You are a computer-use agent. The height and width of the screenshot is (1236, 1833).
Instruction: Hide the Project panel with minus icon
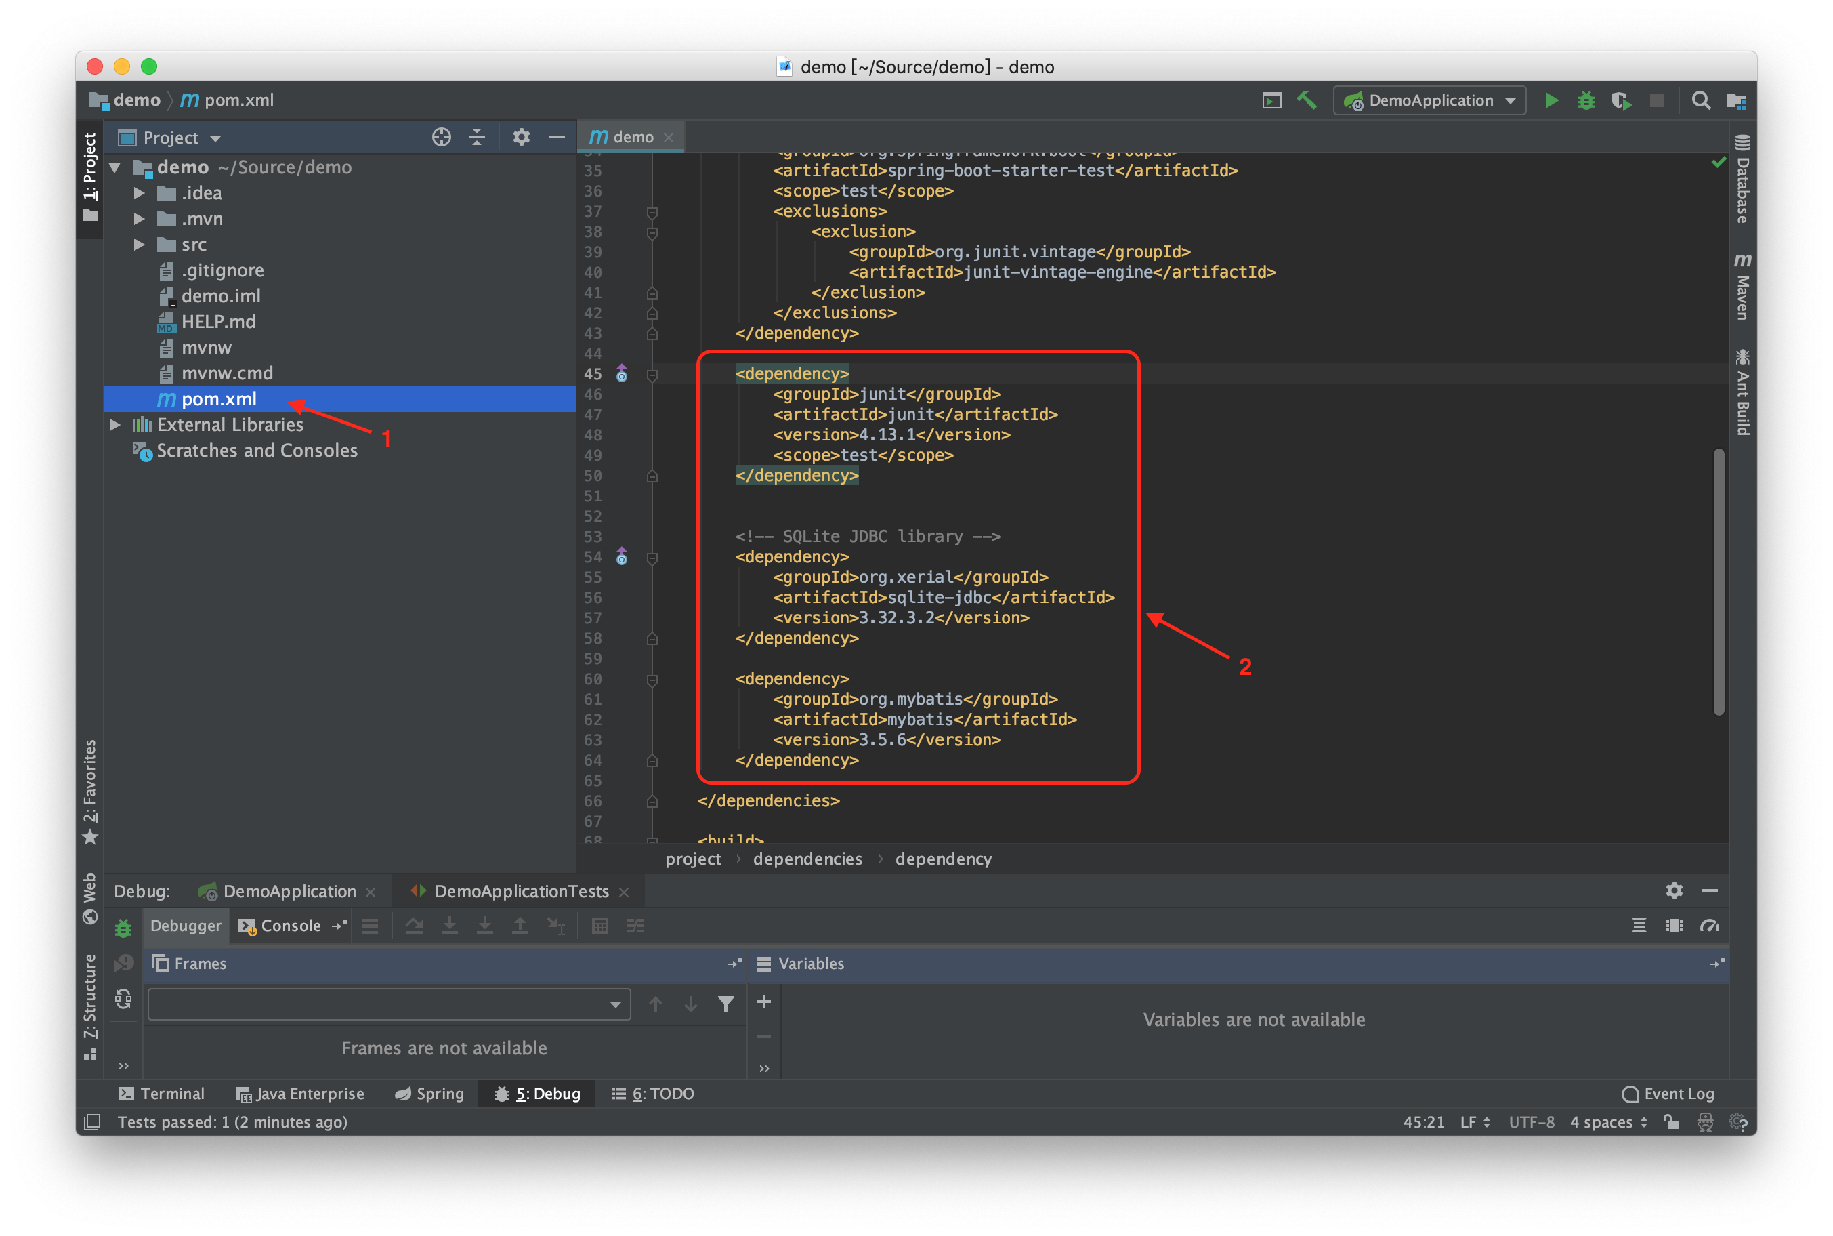click(556, 137)
